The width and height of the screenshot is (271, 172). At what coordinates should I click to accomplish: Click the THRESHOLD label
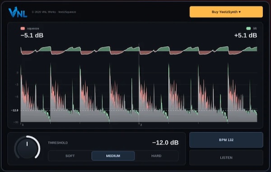58,143
